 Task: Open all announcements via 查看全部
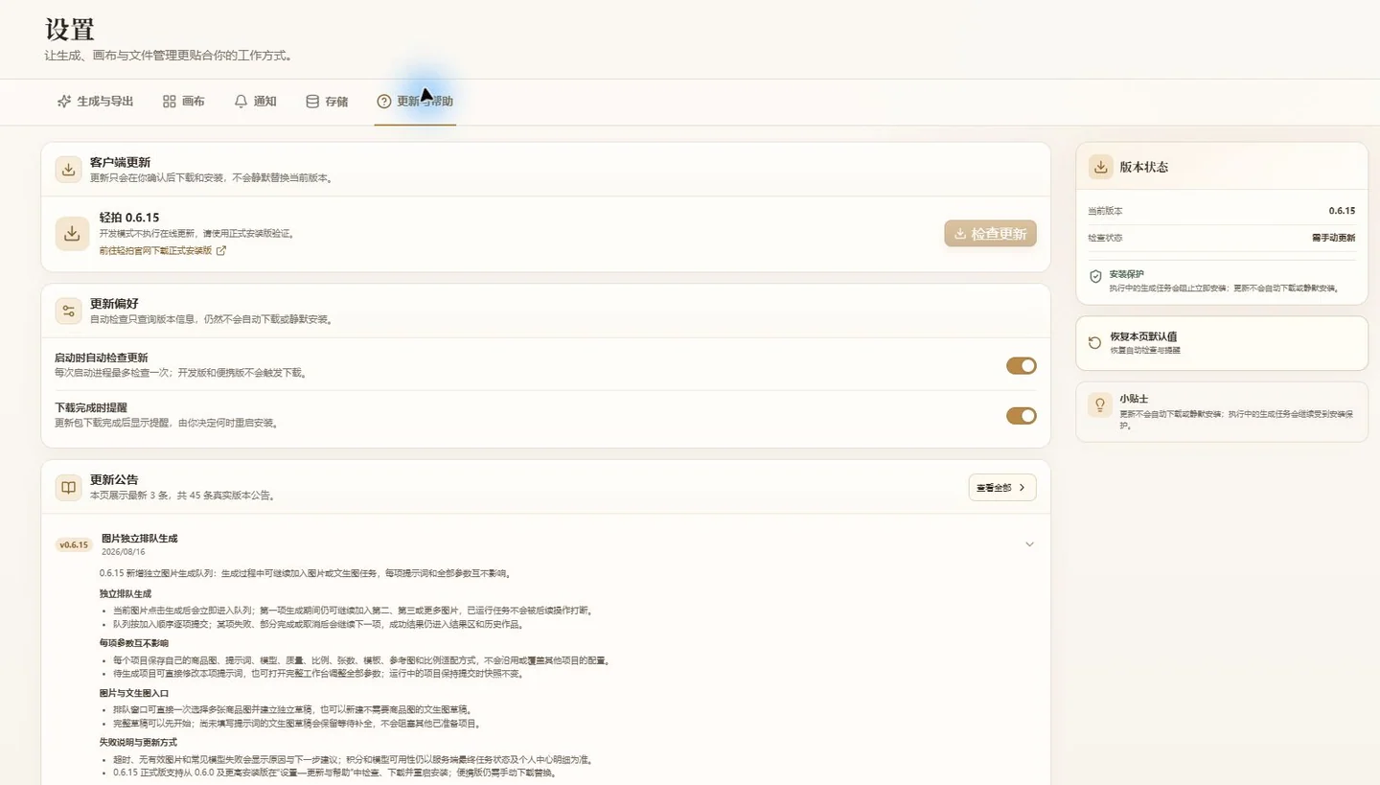1001,487
